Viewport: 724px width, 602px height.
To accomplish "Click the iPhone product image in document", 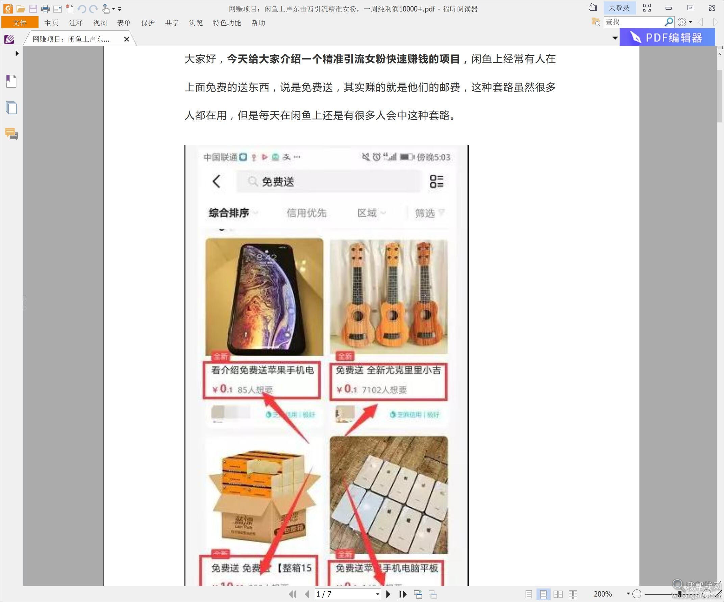I will (264, 296).
